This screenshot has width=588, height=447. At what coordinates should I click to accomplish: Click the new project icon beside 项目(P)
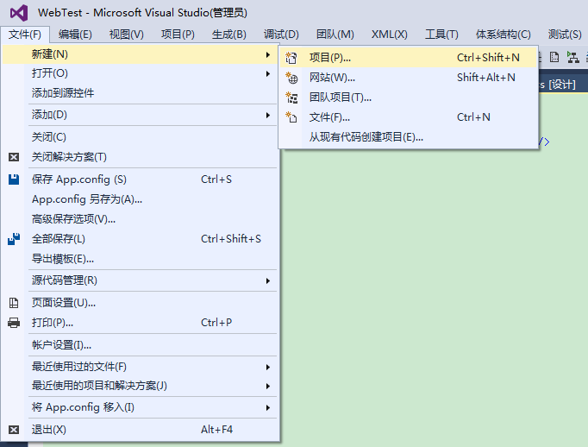291,58
